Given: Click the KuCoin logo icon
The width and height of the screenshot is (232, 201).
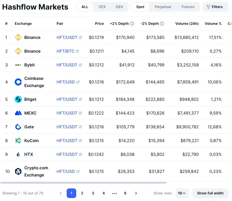Looking at the screenshot, I should tap(18, 141).
